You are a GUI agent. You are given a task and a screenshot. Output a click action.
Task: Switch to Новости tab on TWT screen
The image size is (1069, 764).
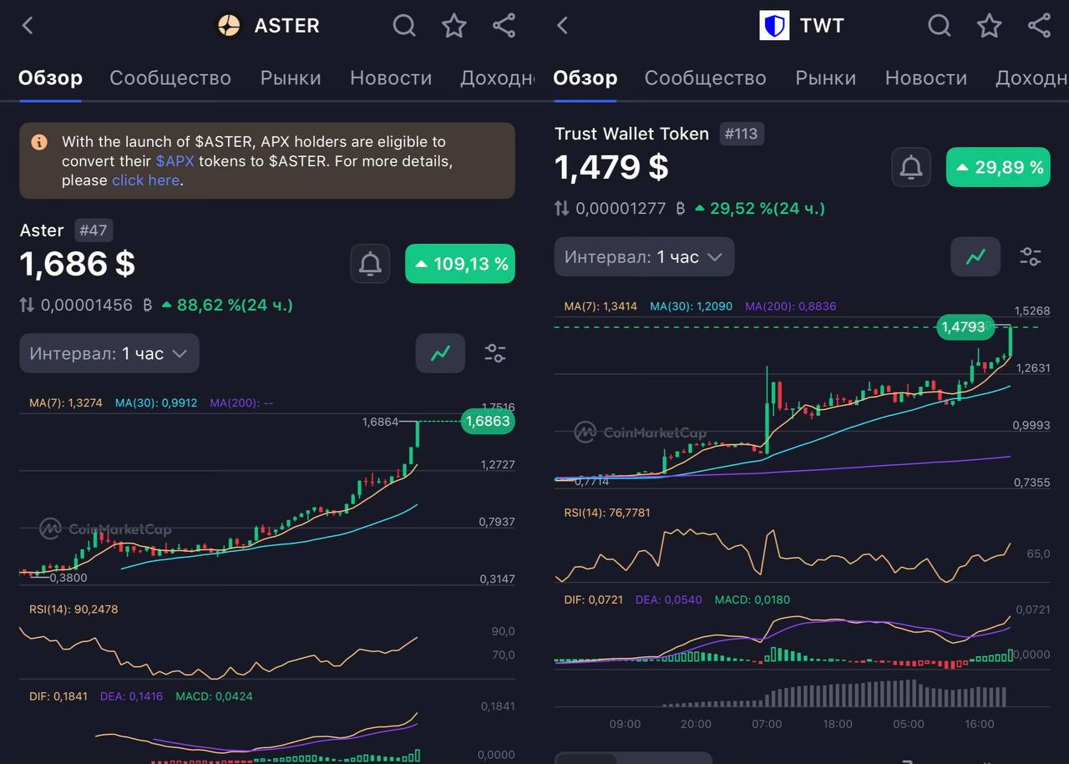[926, 78]
